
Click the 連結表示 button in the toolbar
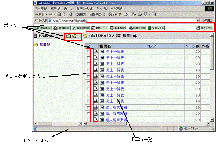(x=43, y=28)
